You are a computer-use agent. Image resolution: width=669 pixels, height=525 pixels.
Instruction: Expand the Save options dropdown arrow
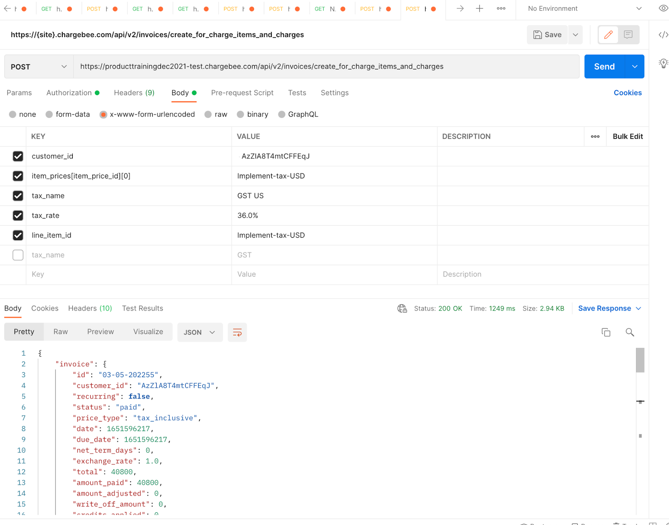point(575,35)
